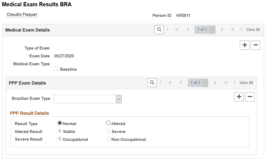Click View All in Medical Exam Details
Image resolution: width=266 pixels, height=161 pixels.
pos(252,29)
